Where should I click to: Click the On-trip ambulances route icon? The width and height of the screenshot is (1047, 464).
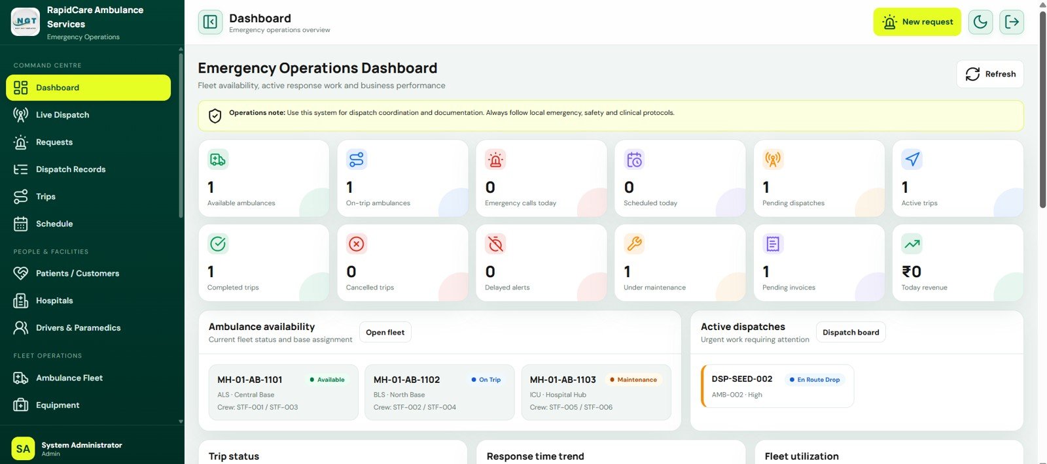[x=357, y=159]
